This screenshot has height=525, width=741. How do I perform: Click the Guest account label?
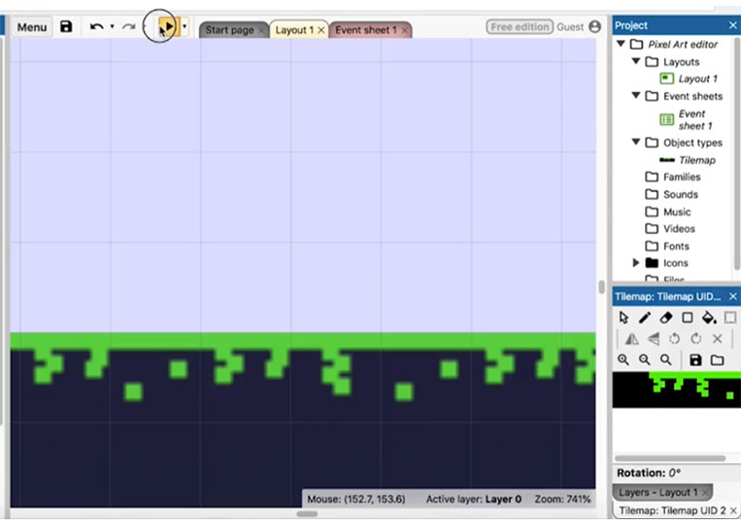(570, 27)
